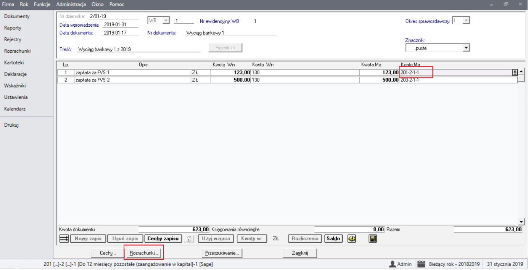The height and width of the screenshot is (270, 528).
Task: Click the Nr dokumentu field Wyciąg bankowy 1
Action: (230, 33)
